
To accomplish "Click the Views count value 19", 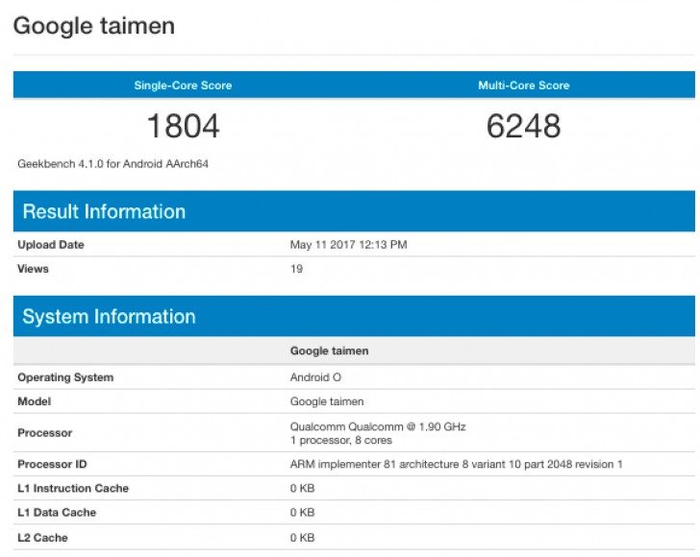I will pyautogui.click(x=296, y=269).
